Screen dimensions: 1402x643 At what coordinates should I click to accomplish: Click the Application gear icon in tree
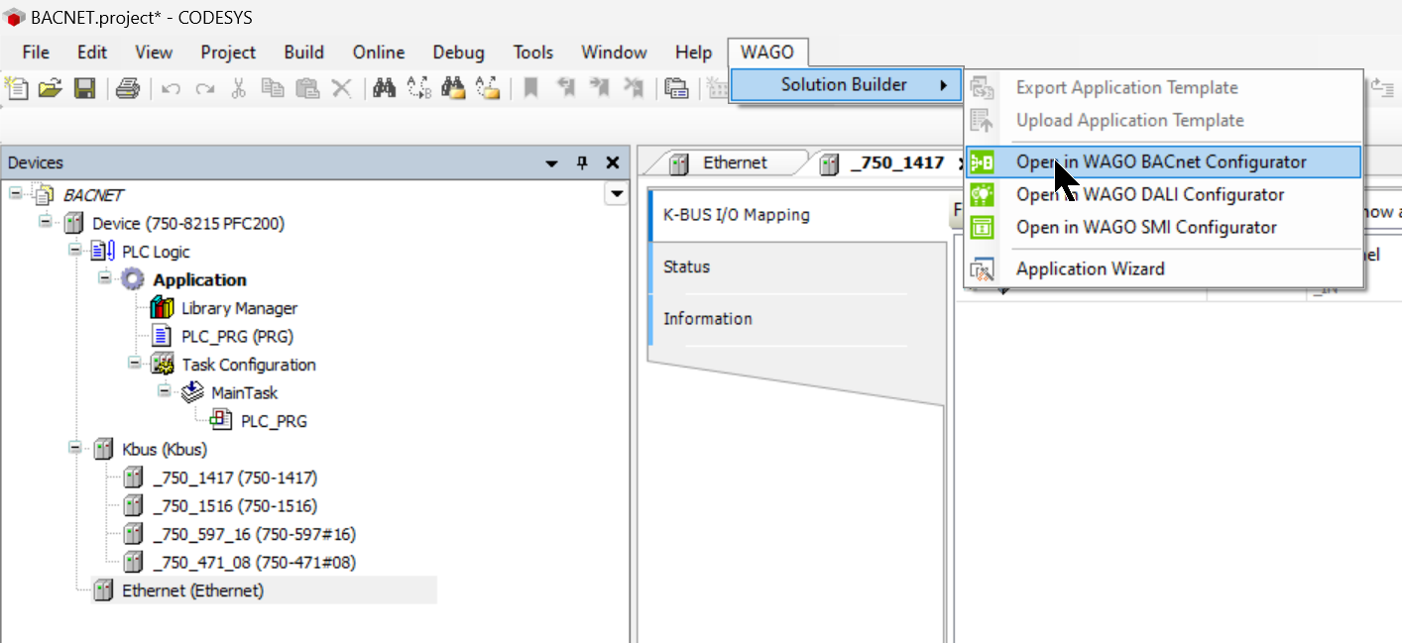133,279
